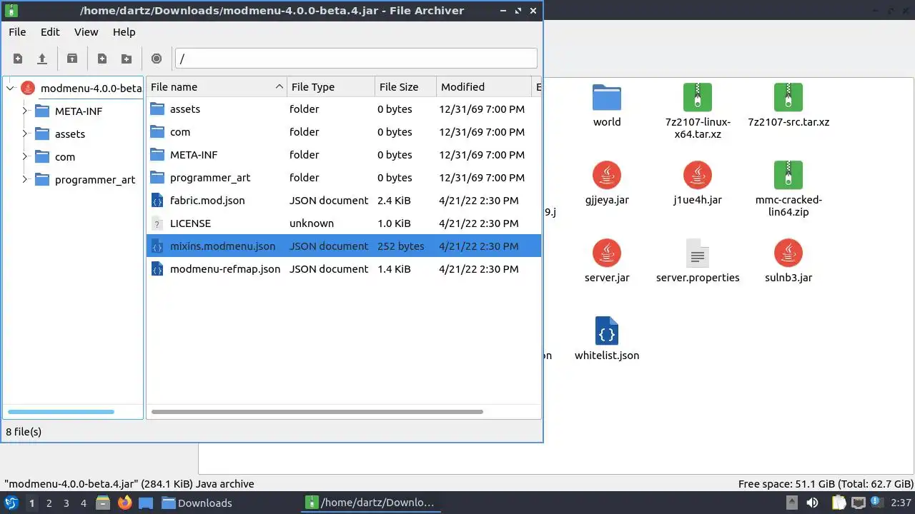915x514 pixels.
Task: Select j1ue4h.jar in Downloads window
Action: tap(698, 183)
